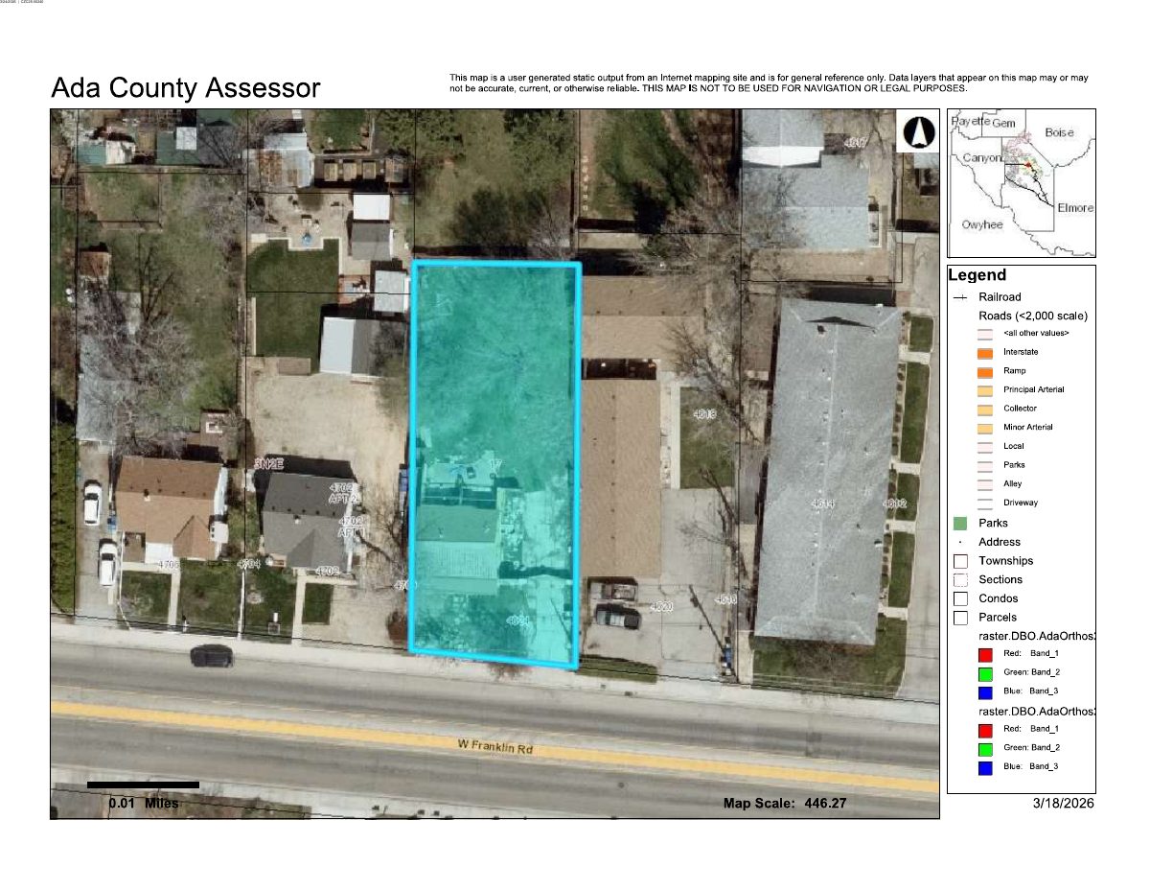
Task: Click the second raster layer's Blue Band_3 swatch
Action: pyautogui.click(x=986, y=766)
